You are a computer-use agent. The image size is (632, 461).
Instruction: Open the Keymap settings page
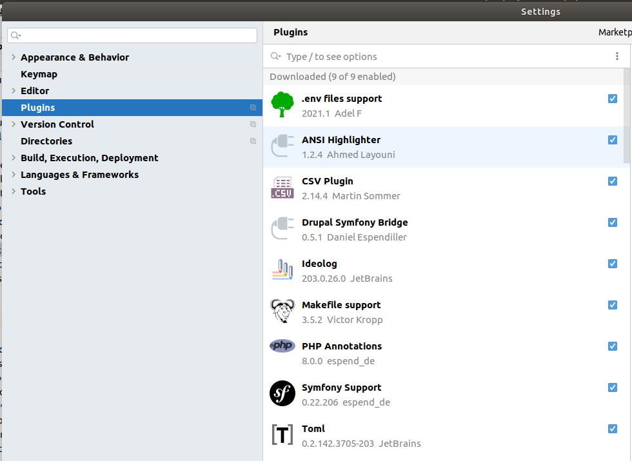(x=39, y=74)
